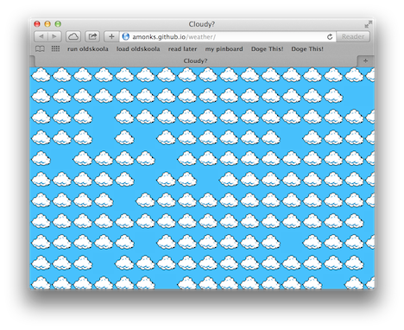Screen dimensions: 404x330
Task: Click the green zoom window button
Action: [x=58, y=24]
